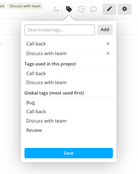This screenshot has width=138, height=174.
Task: Remove the assigned Call back tag
Action: click(x=108, y=44)
